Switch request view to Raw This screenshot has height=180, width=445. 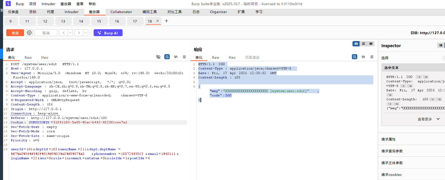pos(28,57)
